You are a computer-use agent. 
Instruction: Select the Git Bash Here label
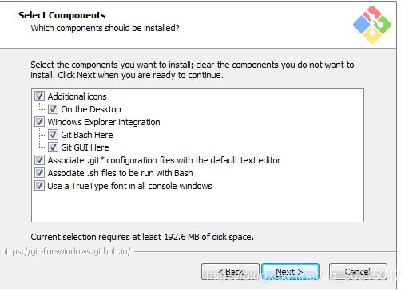tap(87, 135)
